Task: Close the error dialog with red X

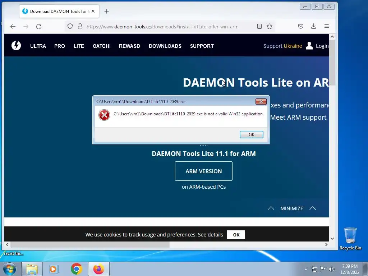Action: tap(261, 101)
